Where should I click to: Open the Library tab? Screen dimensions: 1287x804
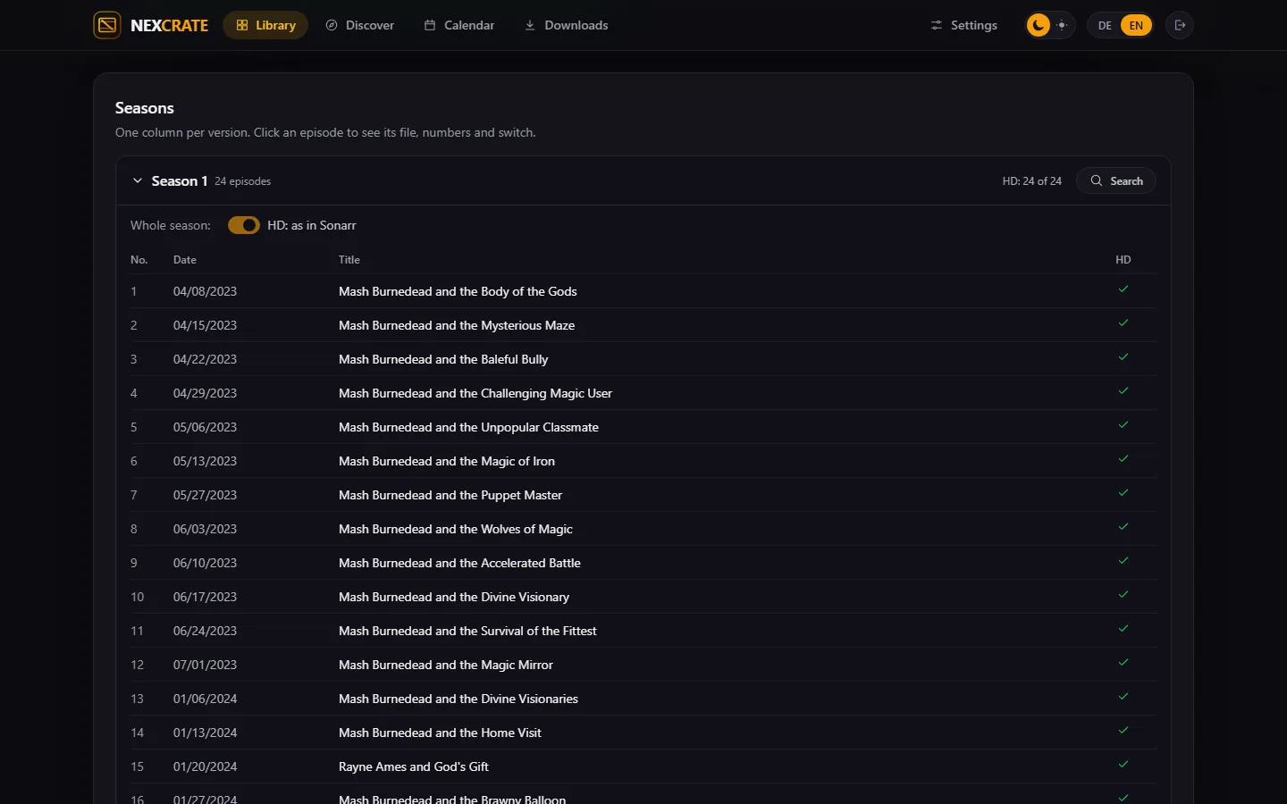[265, 25]
